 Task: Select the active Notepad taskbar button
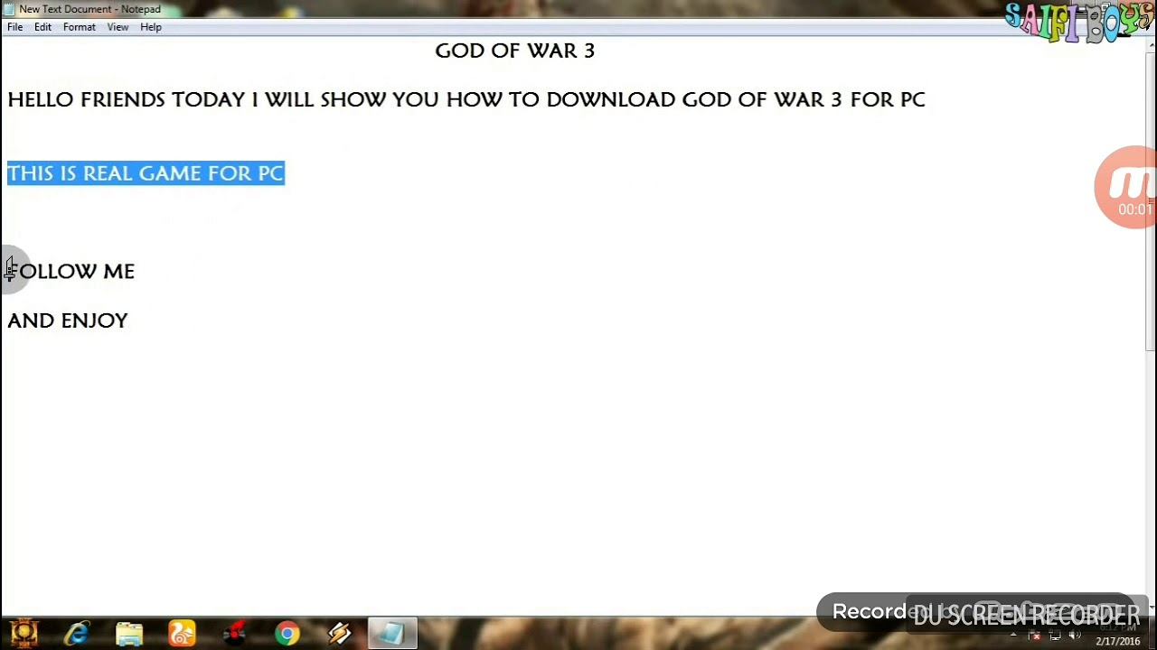392,634
